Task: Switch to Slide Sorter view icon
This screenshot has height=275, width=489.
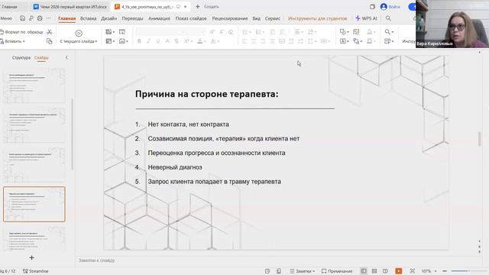Action: (374, 271)
